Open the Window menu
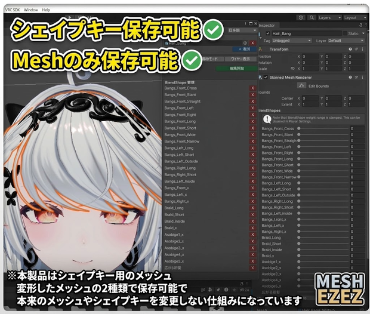 point(30,10)
